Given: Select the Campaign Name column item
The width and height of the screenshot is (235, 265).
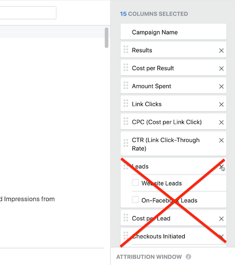Looking at the screenshot, I should pyautogui.click(x=173, y=32).
